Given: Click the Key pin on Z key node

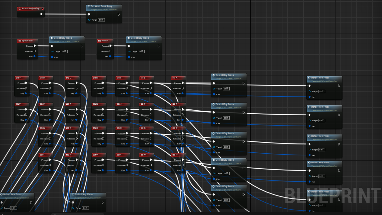Looking at the screenshot, I should pyautogui.click(x=26, y=120).
